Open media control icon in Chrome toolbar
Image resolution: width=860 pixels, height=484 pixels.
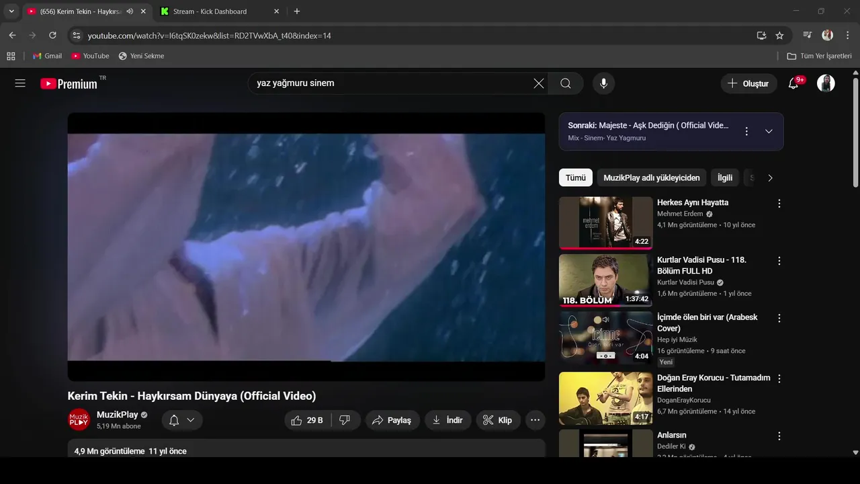(808, 35)
